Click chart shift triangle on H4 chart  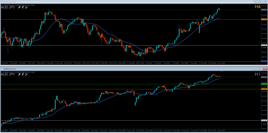[222, 5]
